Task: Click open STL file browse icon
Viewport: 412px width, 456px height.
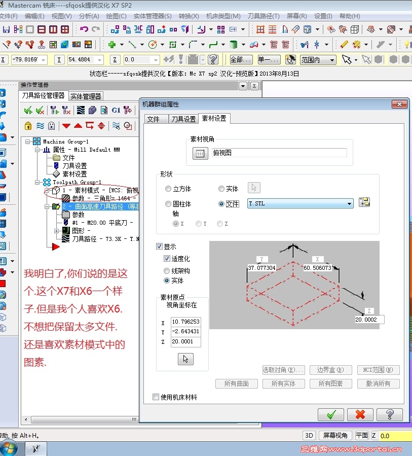Action: point(364,202)
